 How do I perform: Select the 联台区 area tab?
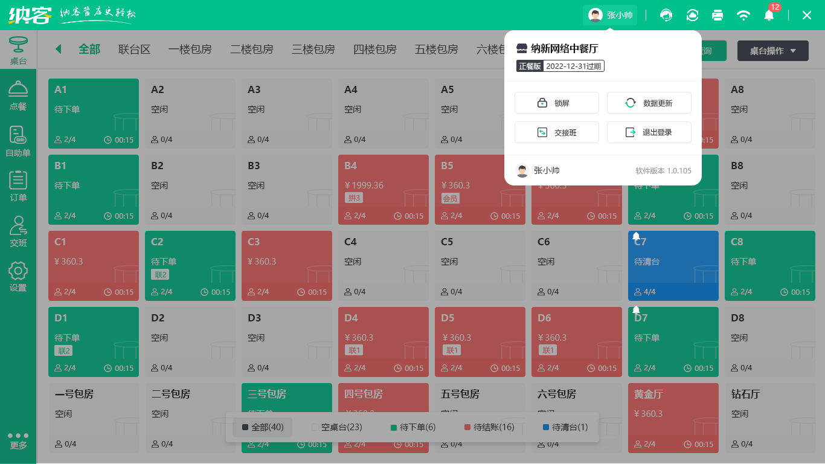(134, 51)
